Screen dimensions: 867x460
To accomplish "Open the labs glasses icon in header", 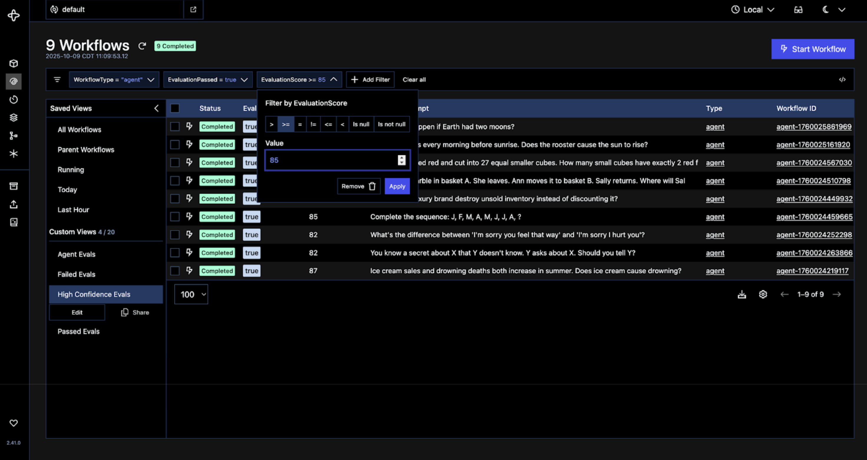I will (798, 10).
